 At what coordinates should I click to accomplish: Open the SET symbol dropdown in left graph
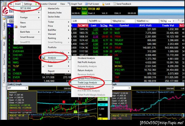27,88
